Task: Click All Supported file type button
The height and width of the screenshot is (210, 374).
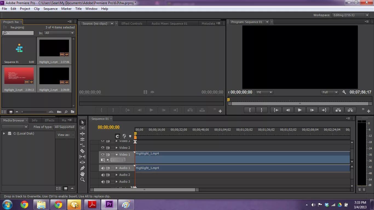Action: tap(64, 127)
